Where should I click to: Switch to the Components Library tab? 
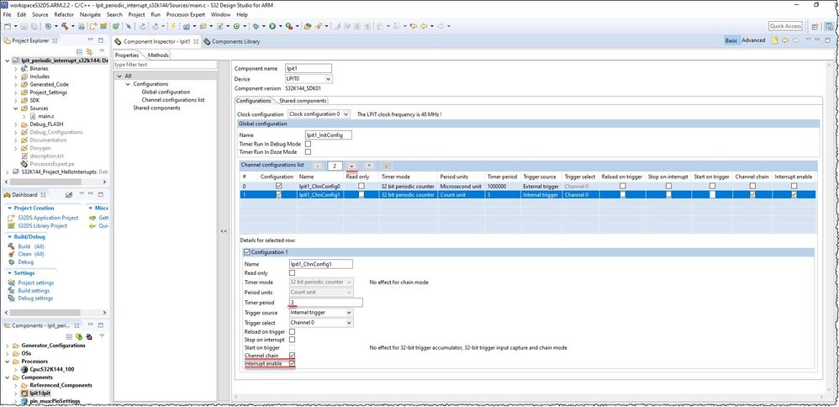tap(232, 41)
